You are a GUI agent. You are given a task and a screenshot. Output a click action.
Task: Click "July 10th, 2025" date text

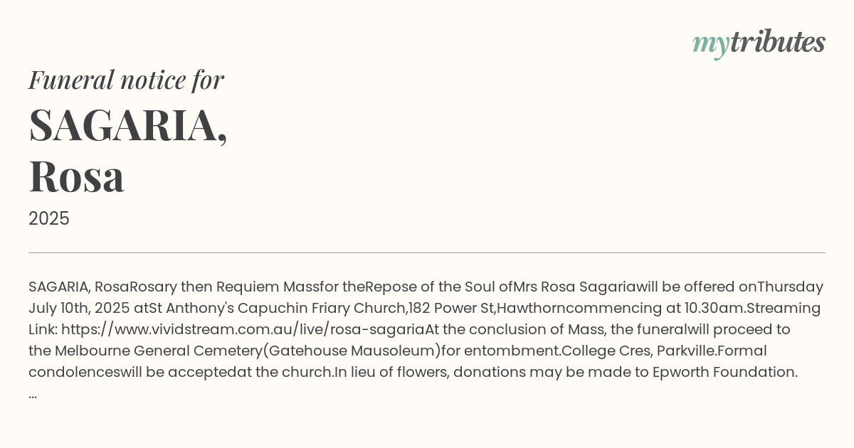(x=79, y=308)
